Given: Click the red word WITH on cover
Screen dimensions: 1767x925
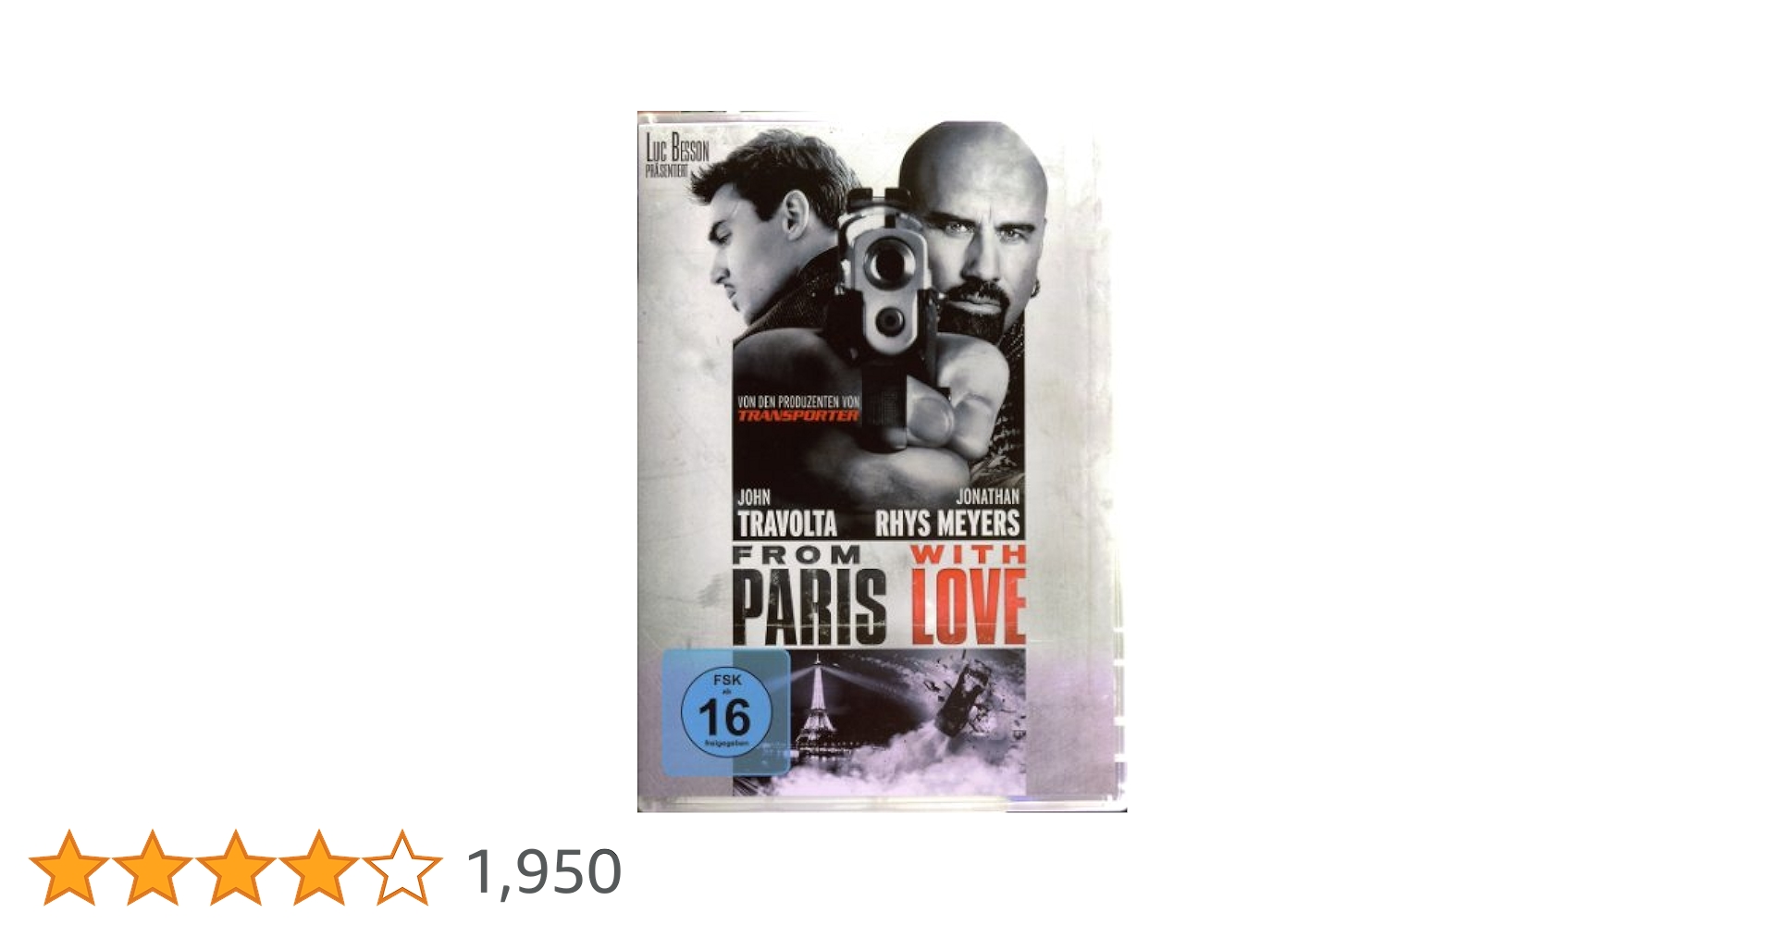Looking at the screenshot, I should (968, 555).
